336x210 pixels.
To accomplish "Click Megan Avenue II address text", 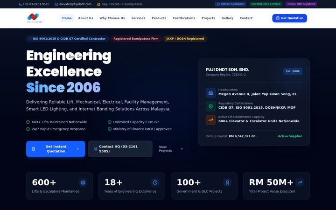I will 258,94.
